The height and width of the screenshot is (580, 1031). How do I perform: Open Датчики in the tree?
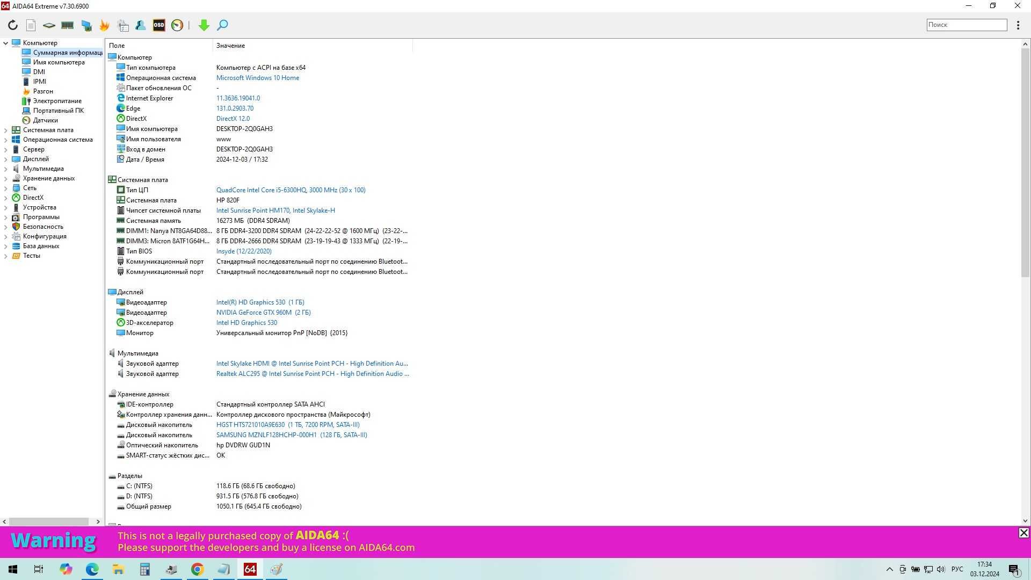point(45,120)
